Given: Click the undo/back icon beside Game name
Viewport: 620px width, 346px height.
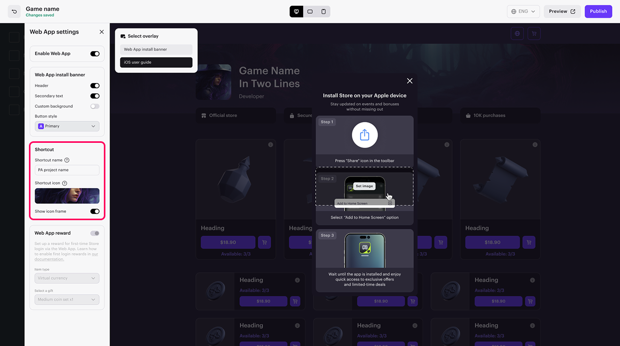Looking at the screenshot, I should click(x=14, y=11).
